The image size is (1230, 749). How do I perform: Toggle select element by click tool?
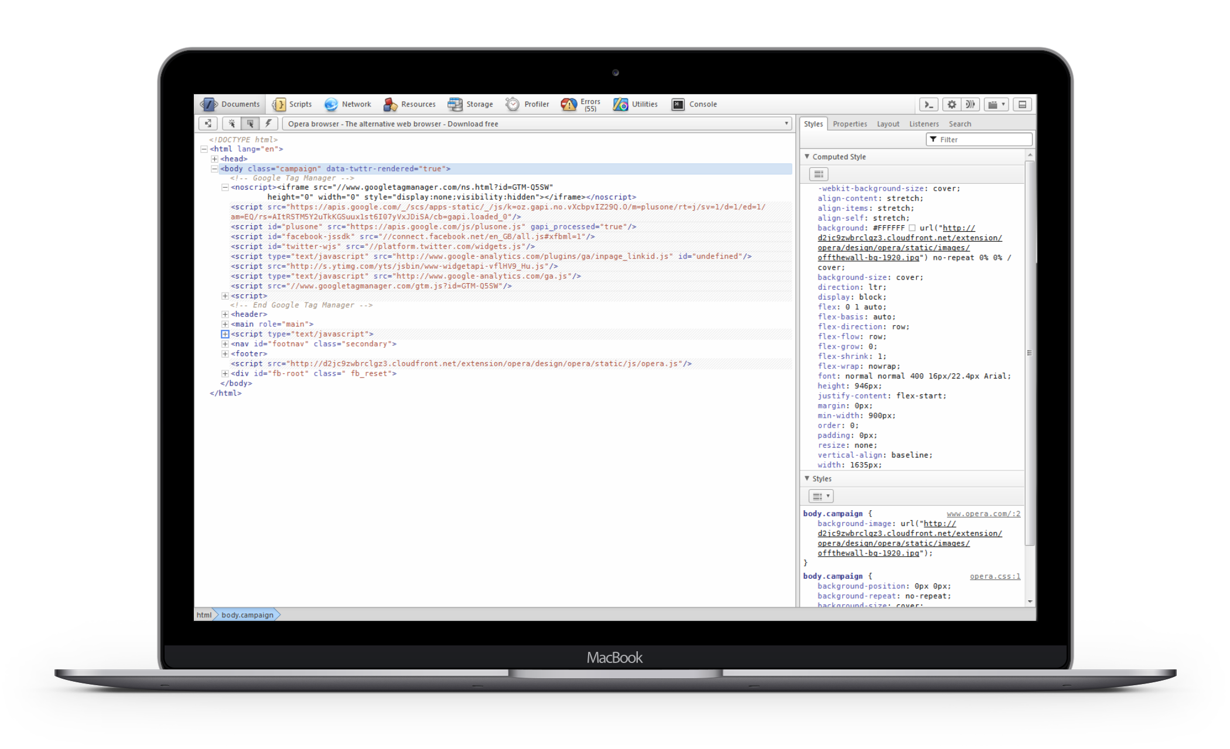click(x=232, y=123)
